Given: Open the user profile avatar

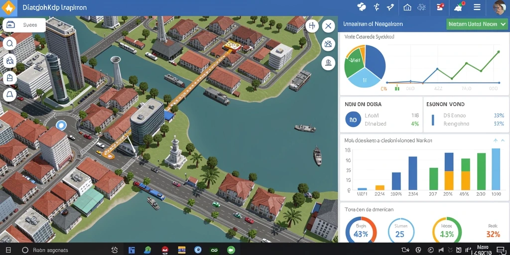Looking at the screenshot, I should point(499,7).
